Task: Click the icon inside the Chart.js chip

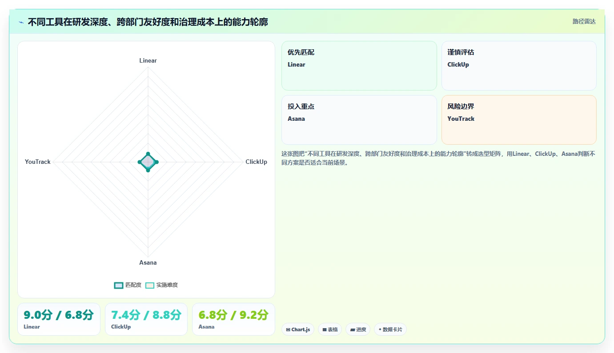Action: 288,329
